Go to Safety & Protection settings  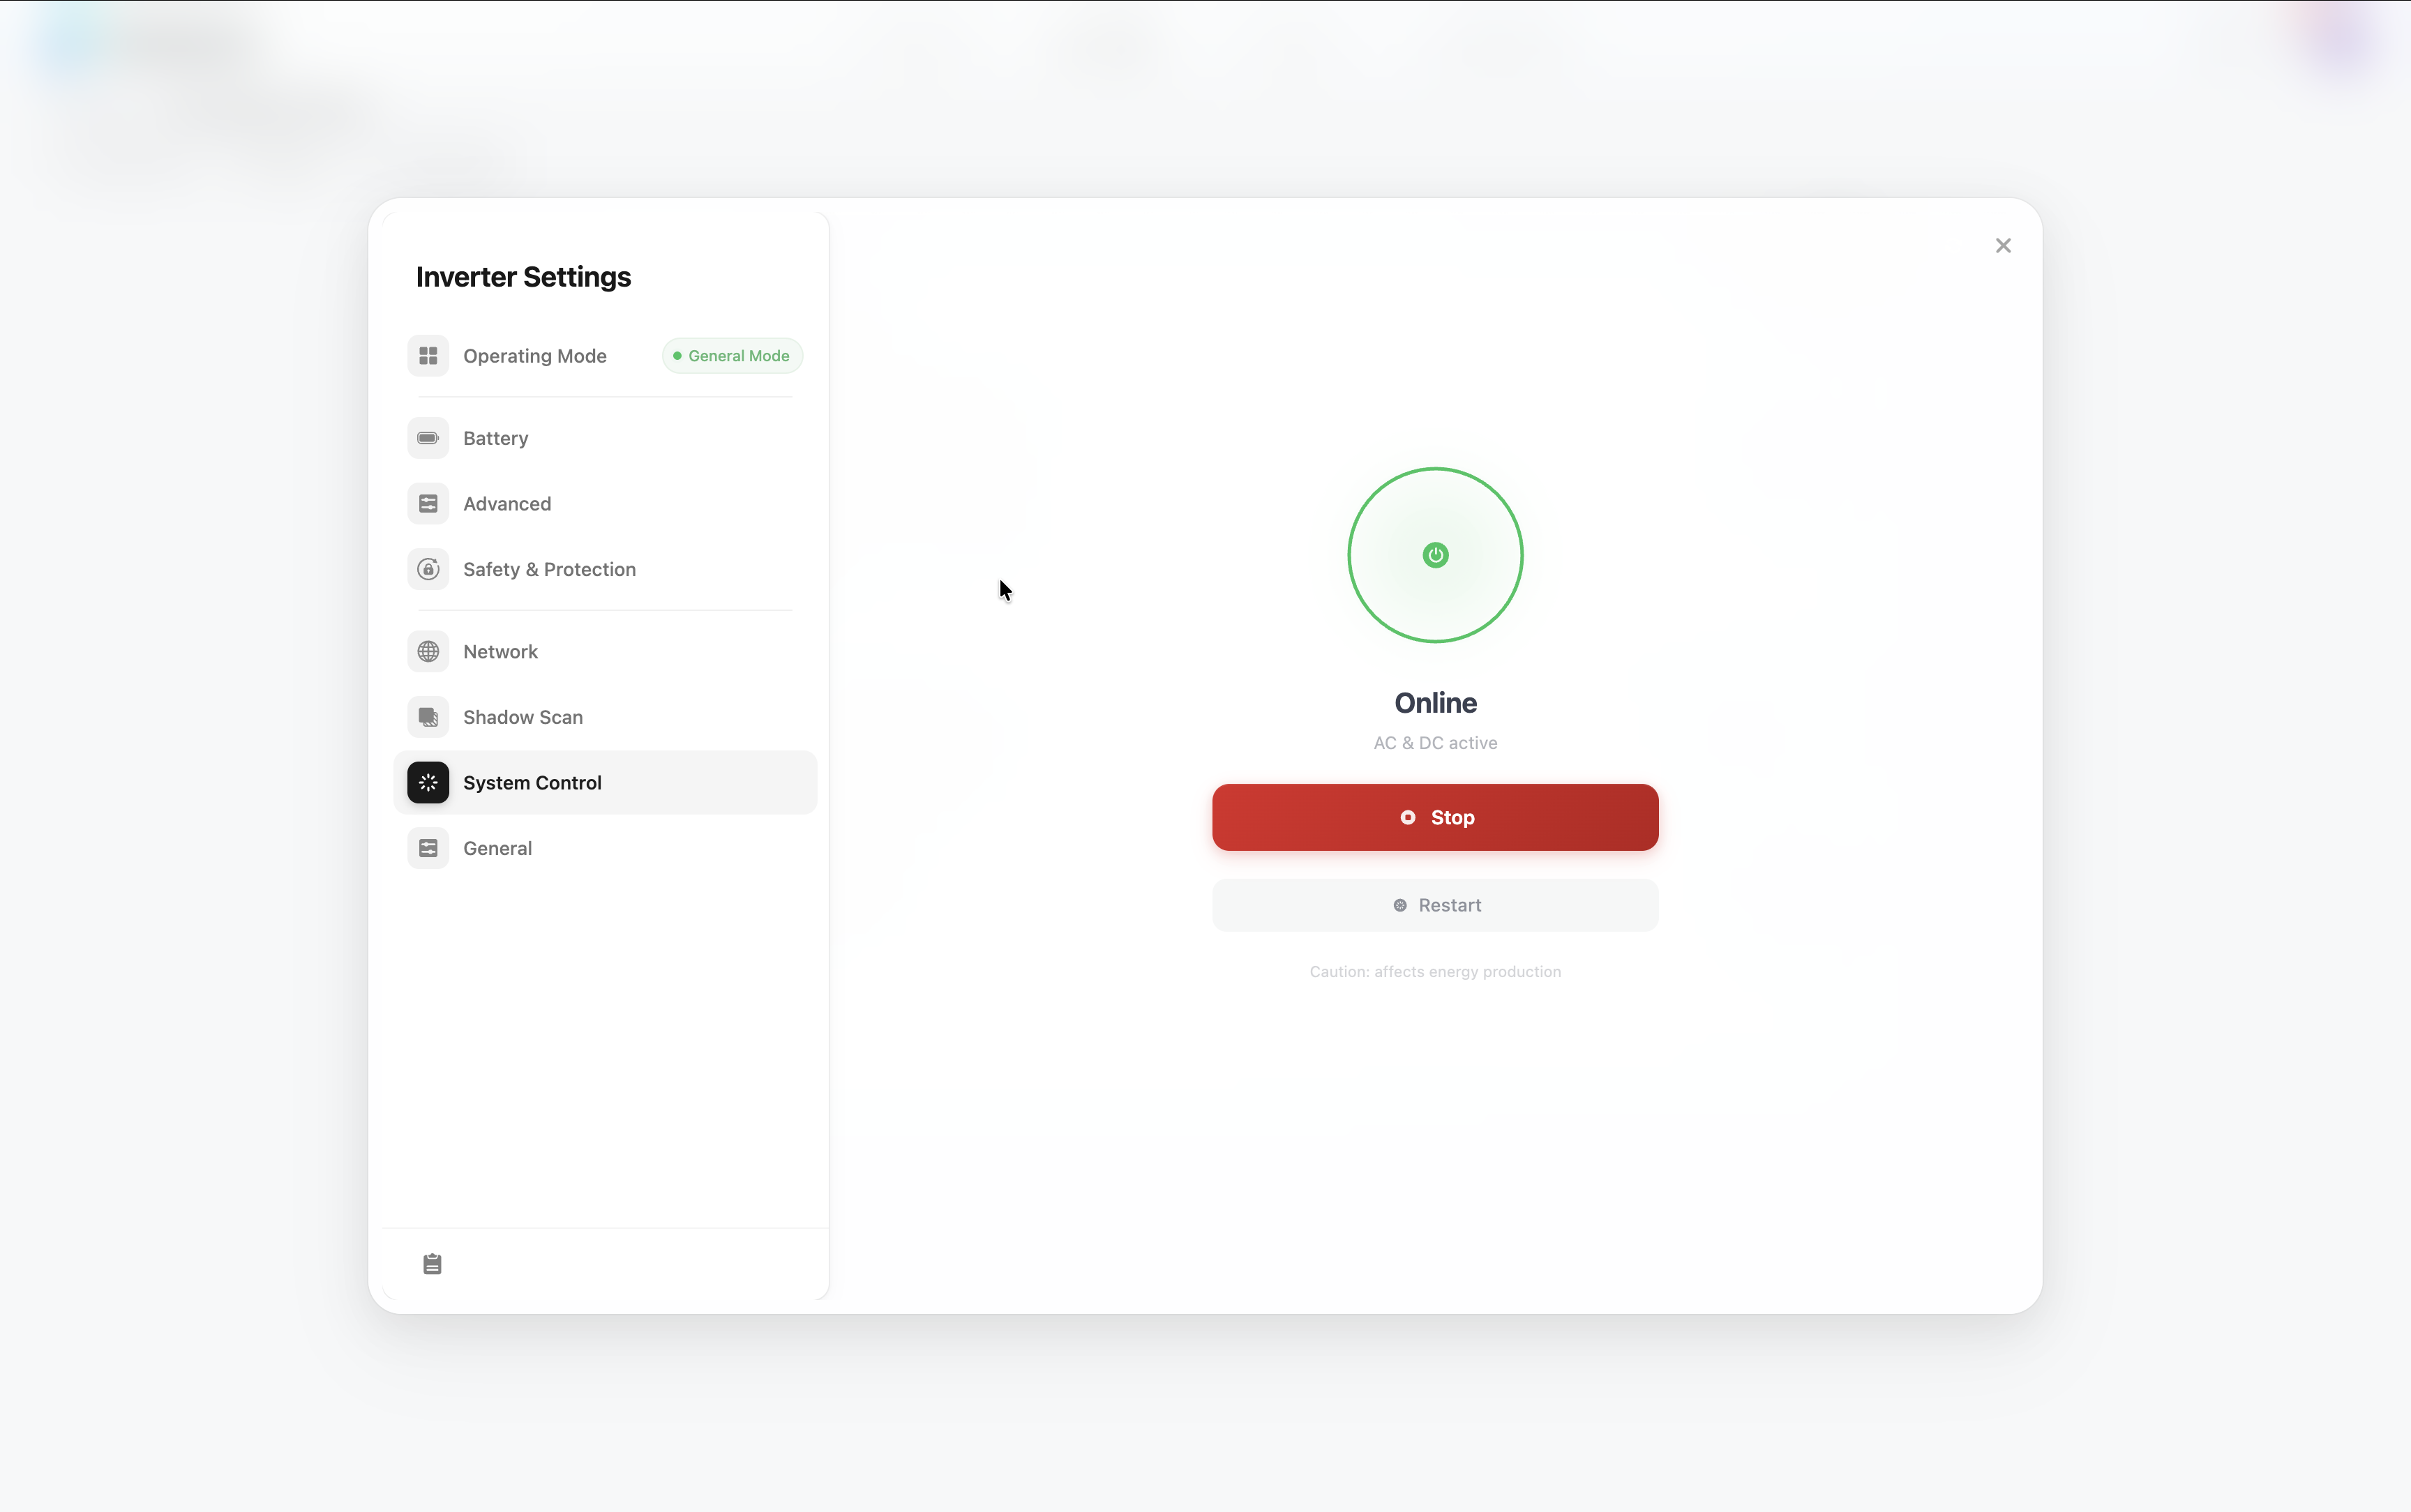[549, 569]
